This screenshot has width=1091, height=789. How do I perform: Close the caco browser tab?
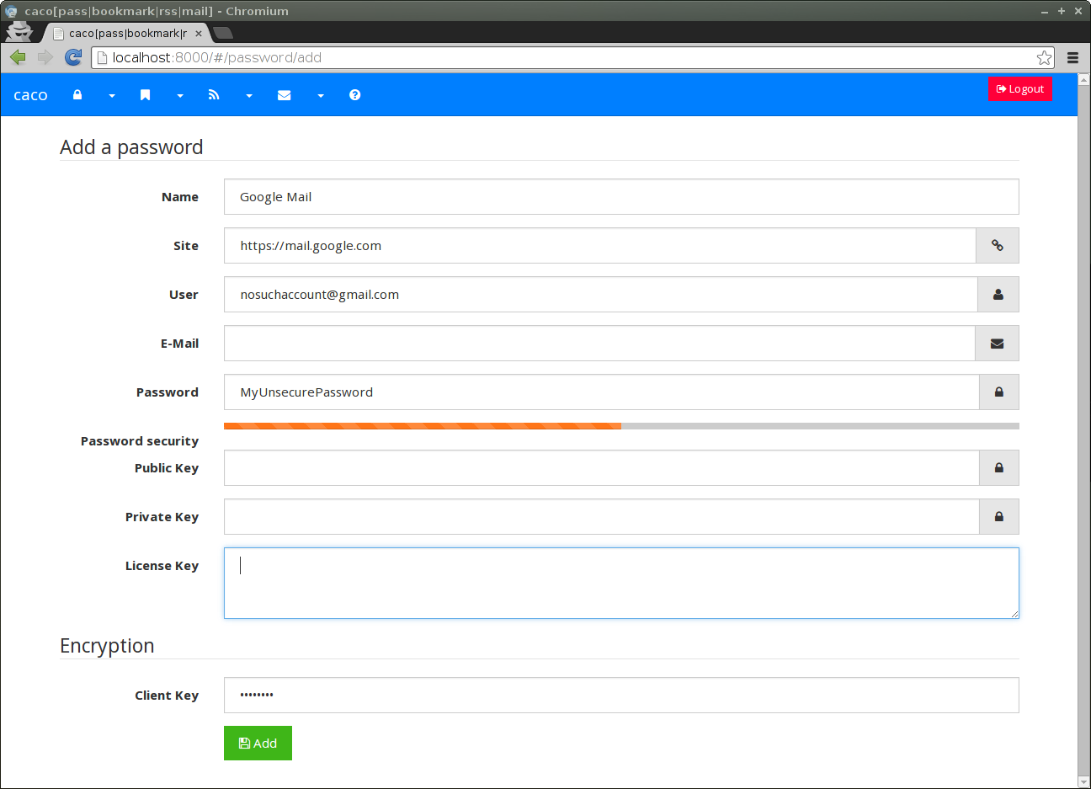pos(199,34)
